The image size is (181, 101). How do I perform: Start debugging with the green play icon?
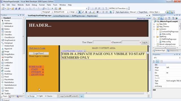pos(52,8)
